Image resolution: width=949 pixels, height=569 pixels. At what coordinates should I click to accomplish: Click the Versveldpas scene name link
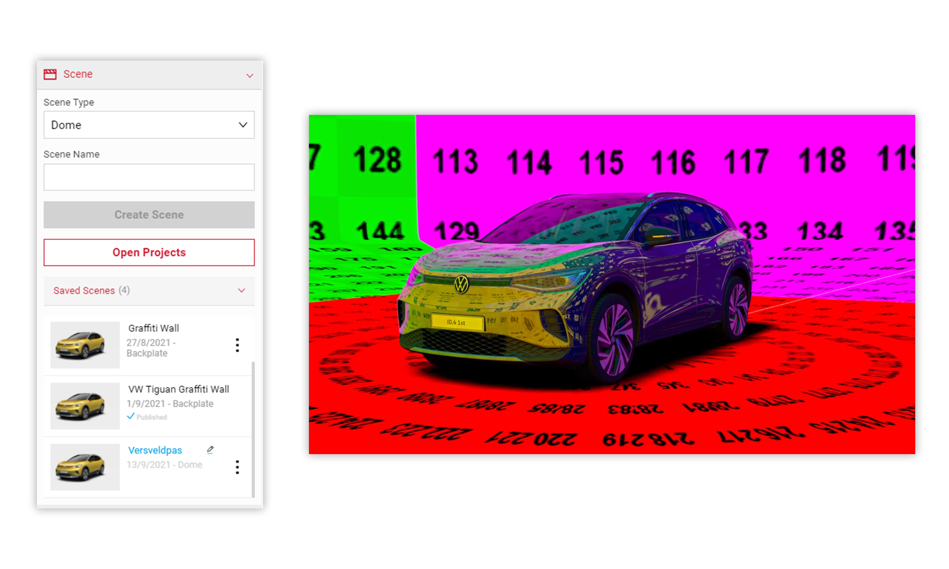pyautogui.click(x=155, y=450)
